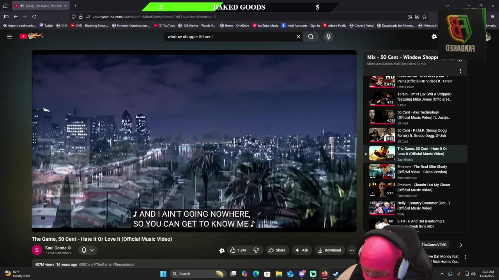This screenshot has width=499, height=280.
Task: Show next filter chips with the arrow
Action: pyautogui.click(x=461, y=245)
